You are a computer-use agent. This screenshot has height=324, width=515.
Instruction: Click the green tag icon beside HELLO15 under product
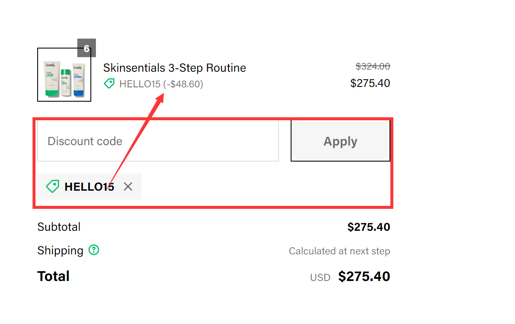[109, 84]
